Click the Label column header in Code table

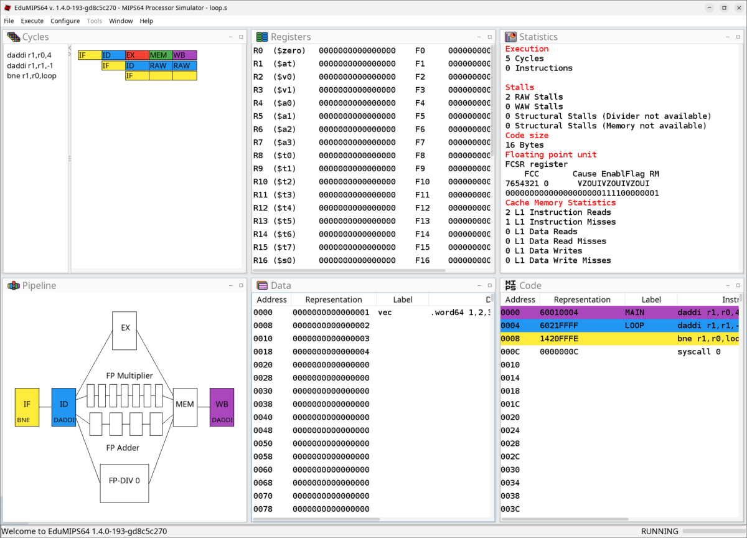(x=651, y=300)
